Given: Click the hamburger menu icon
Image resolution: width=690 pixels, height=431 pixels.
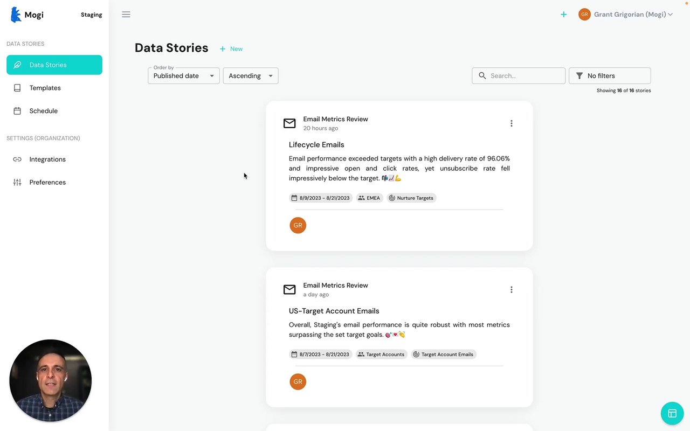Looking at the screenshot, I should (x=126, y=15).
